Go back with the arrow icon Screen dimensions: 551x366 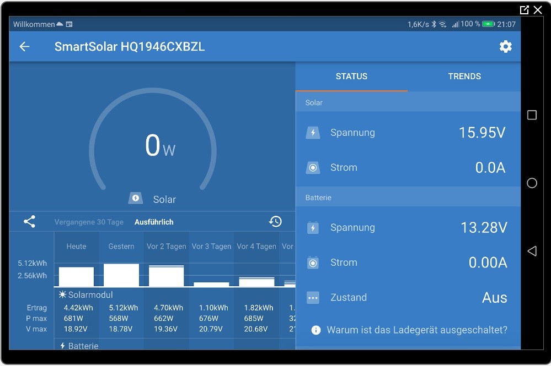24,47
